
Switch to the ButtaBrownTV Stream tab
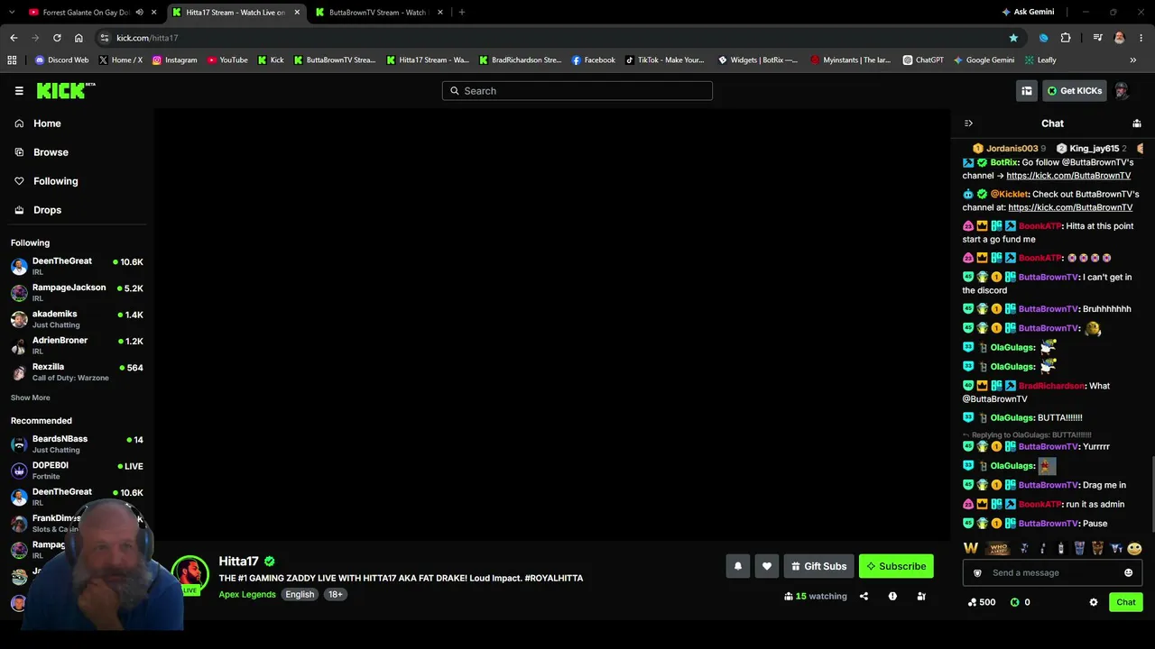point(377,13)
